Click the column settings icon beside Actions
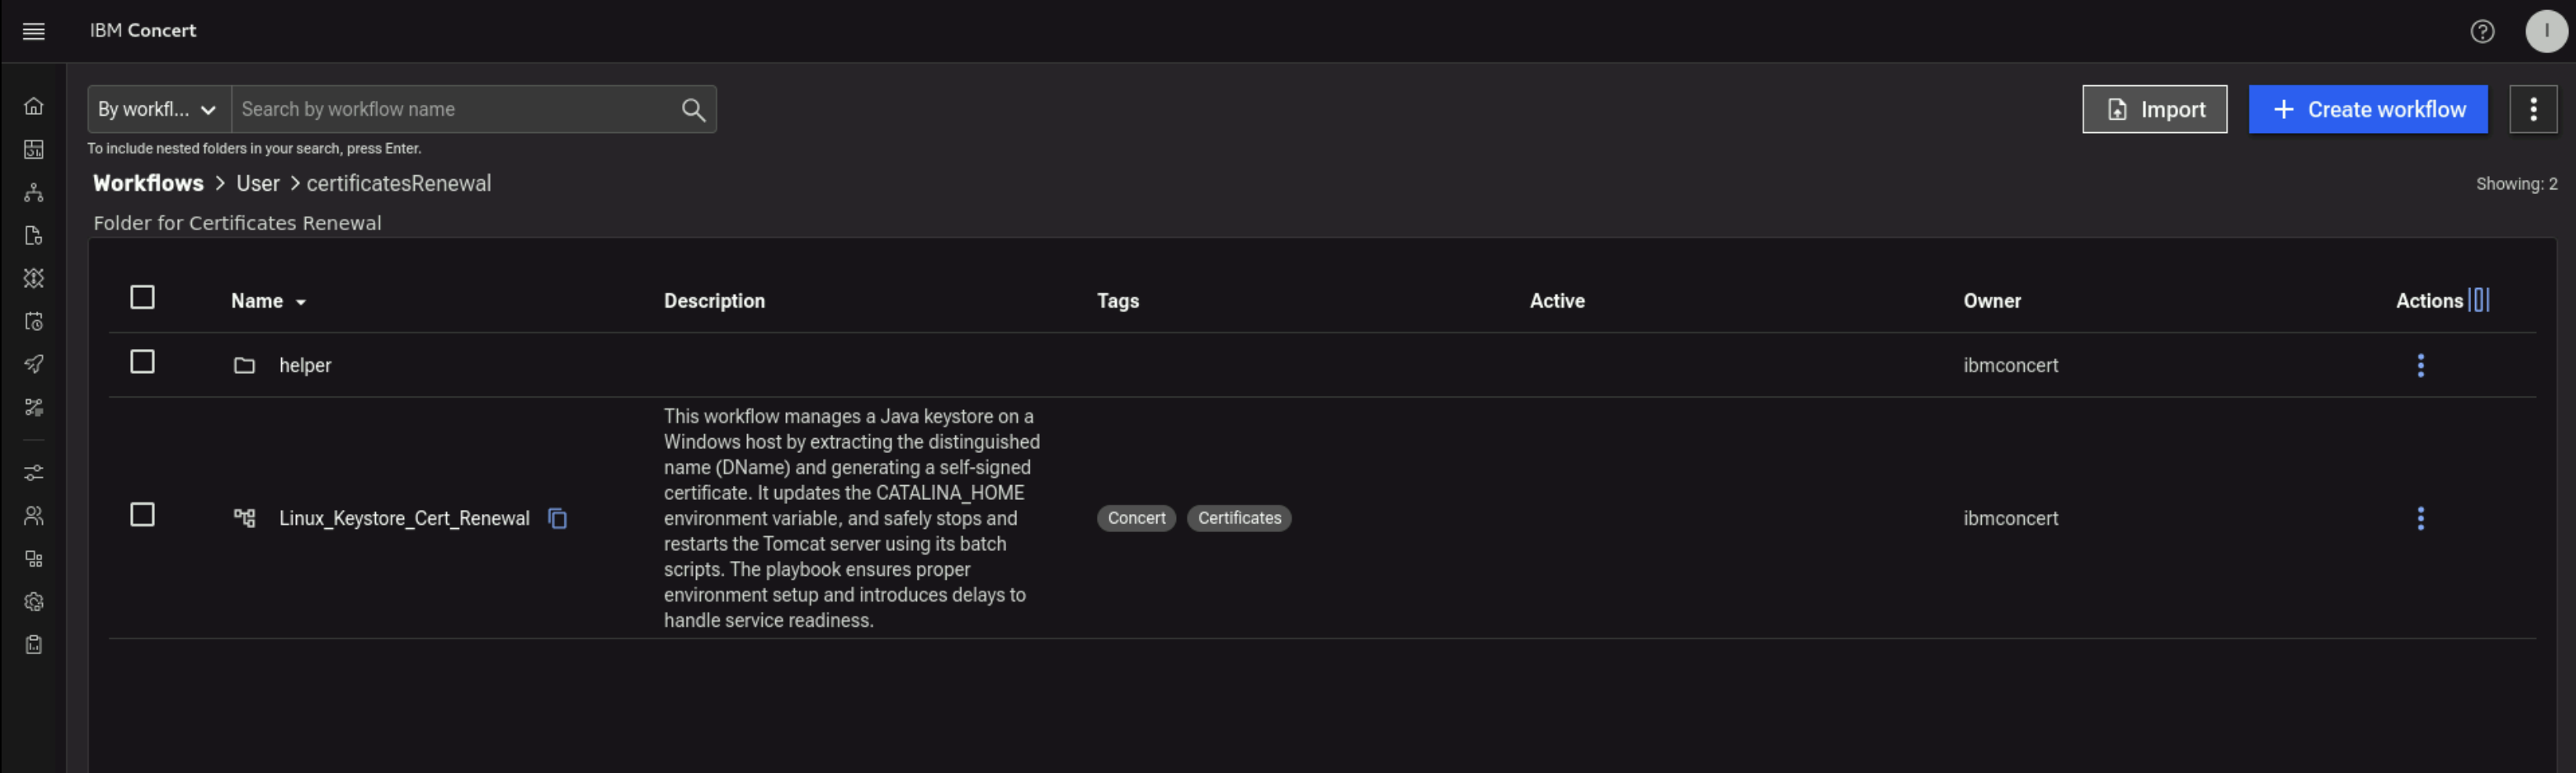 click(x=2479, y=300)
